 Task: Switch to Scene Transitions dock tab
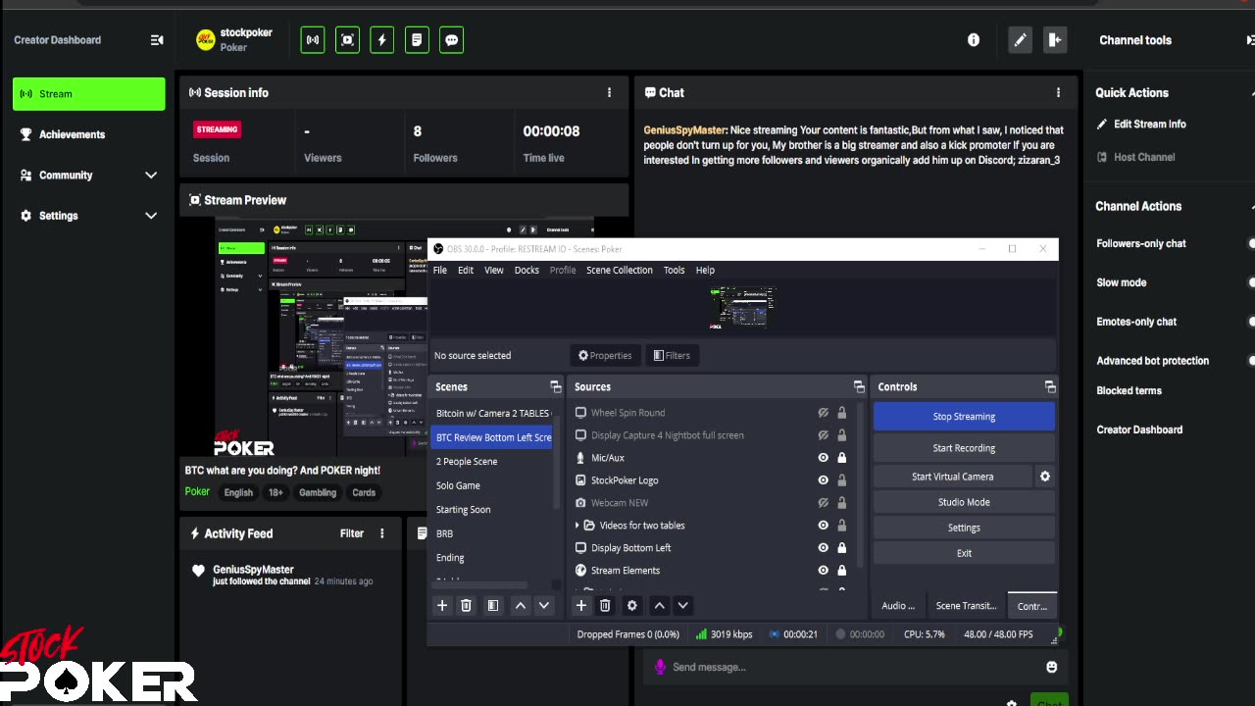[x=966, y=606]
